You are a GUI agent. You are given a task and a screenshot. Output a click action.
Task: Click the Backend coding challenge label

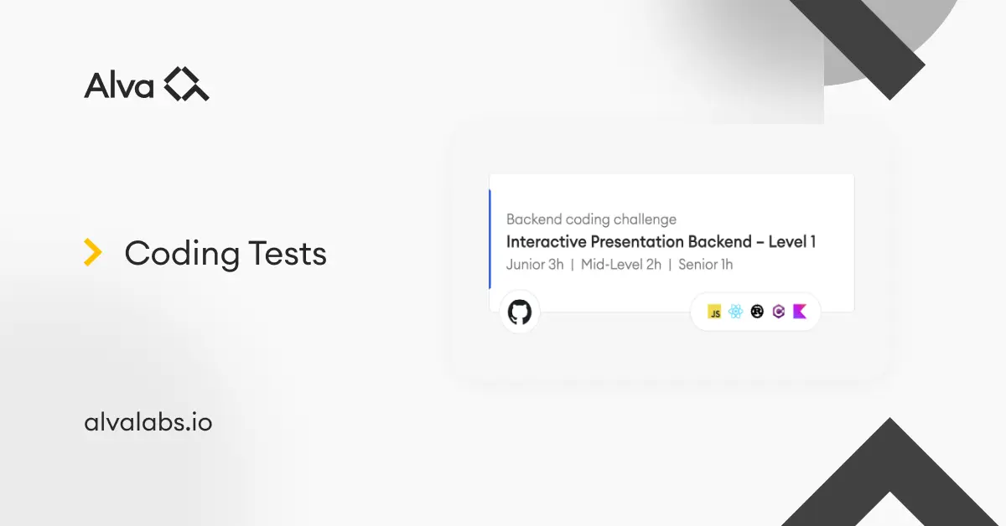click(591, 219)
